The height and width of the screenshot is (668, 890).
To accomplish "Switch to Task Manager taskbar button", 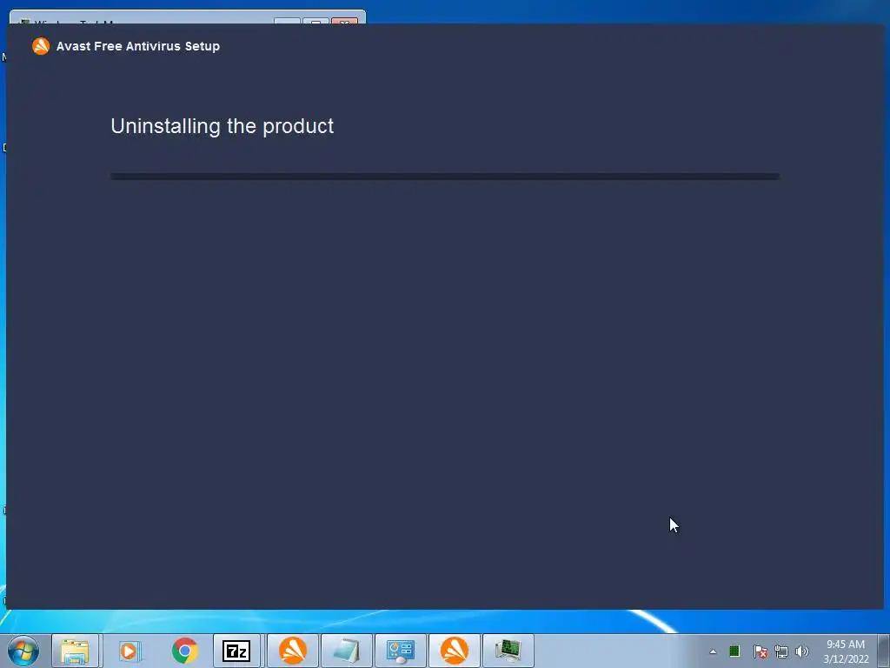I will tap(508, 651).
